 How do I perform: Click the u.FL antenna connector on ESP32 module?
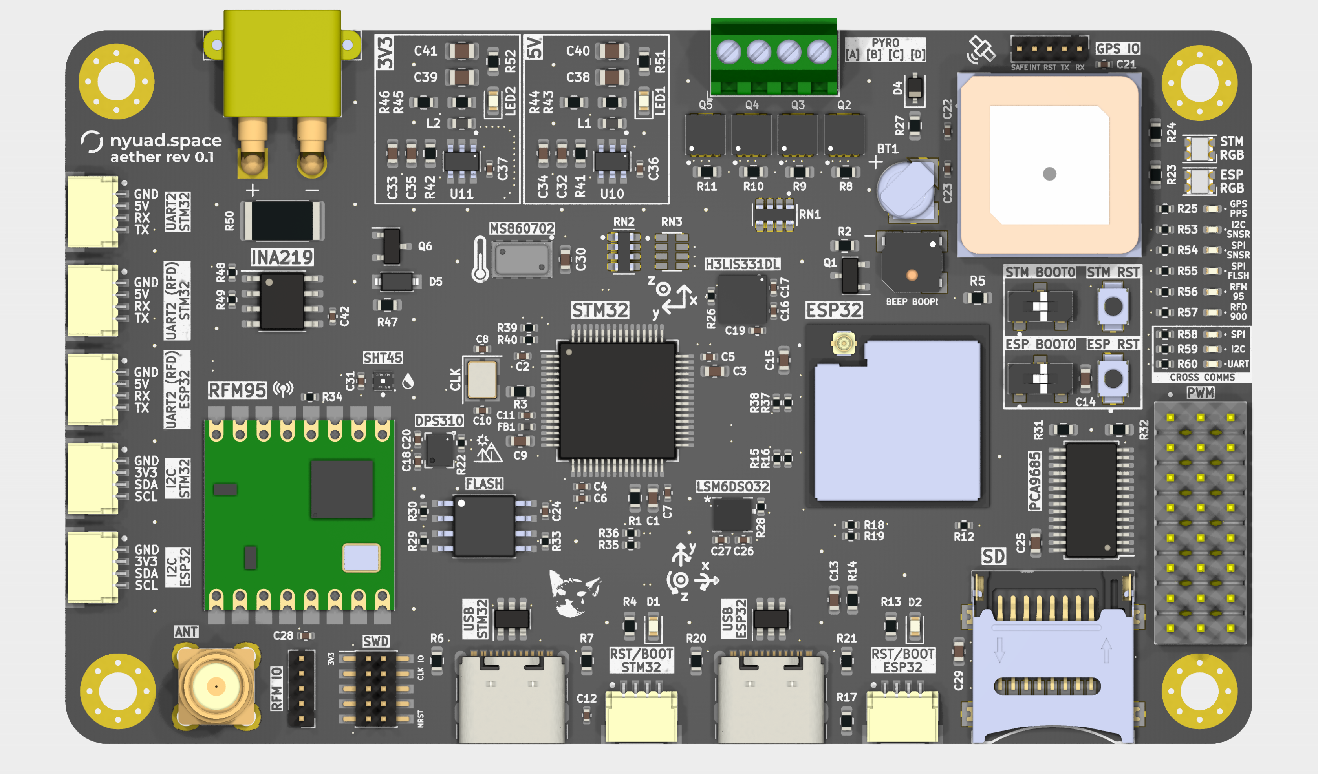(x=844, y=343)
